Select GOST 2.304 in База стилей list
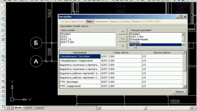The image size is (197, 111). coord(67,42)
